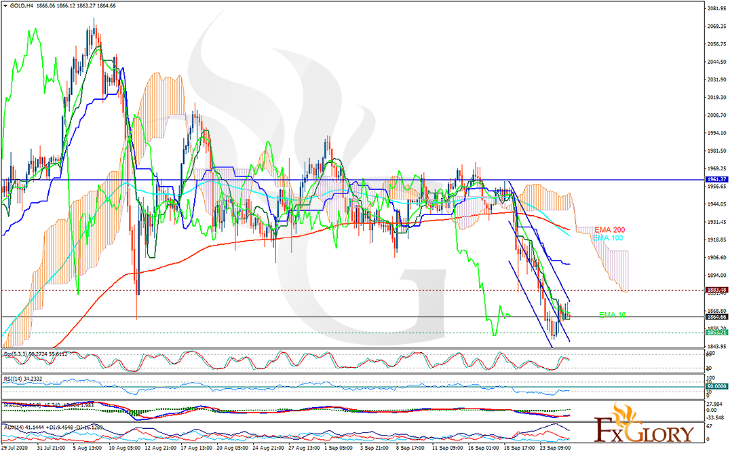Click the 2044.50 price axis value
This screenshot has height=454, width=730.
716,62
